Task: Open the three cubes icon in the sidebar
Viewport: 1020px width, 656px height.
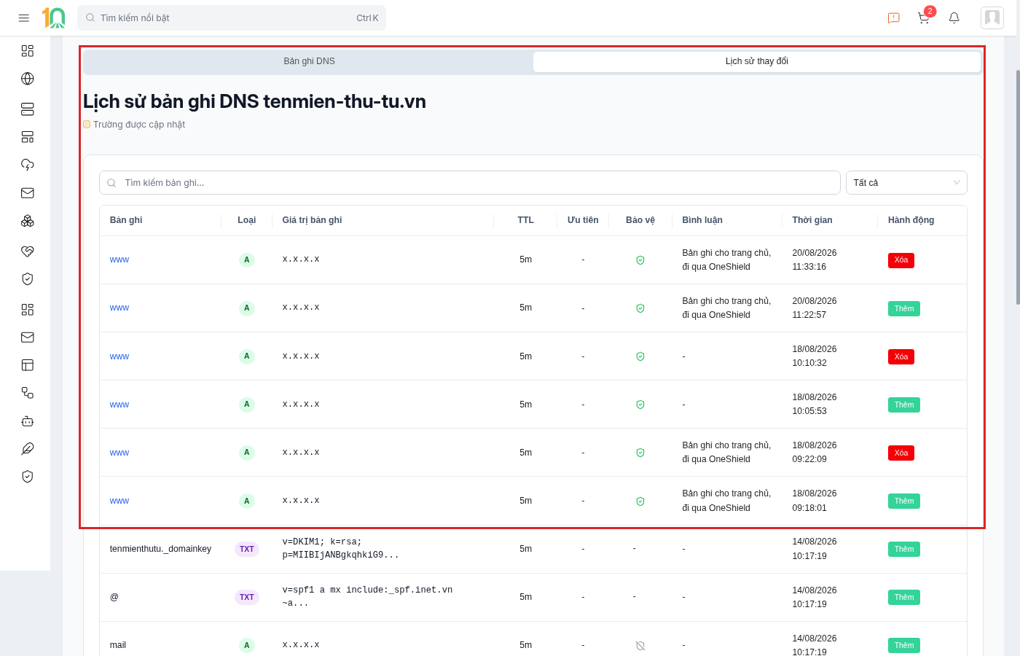Action: 28,221
